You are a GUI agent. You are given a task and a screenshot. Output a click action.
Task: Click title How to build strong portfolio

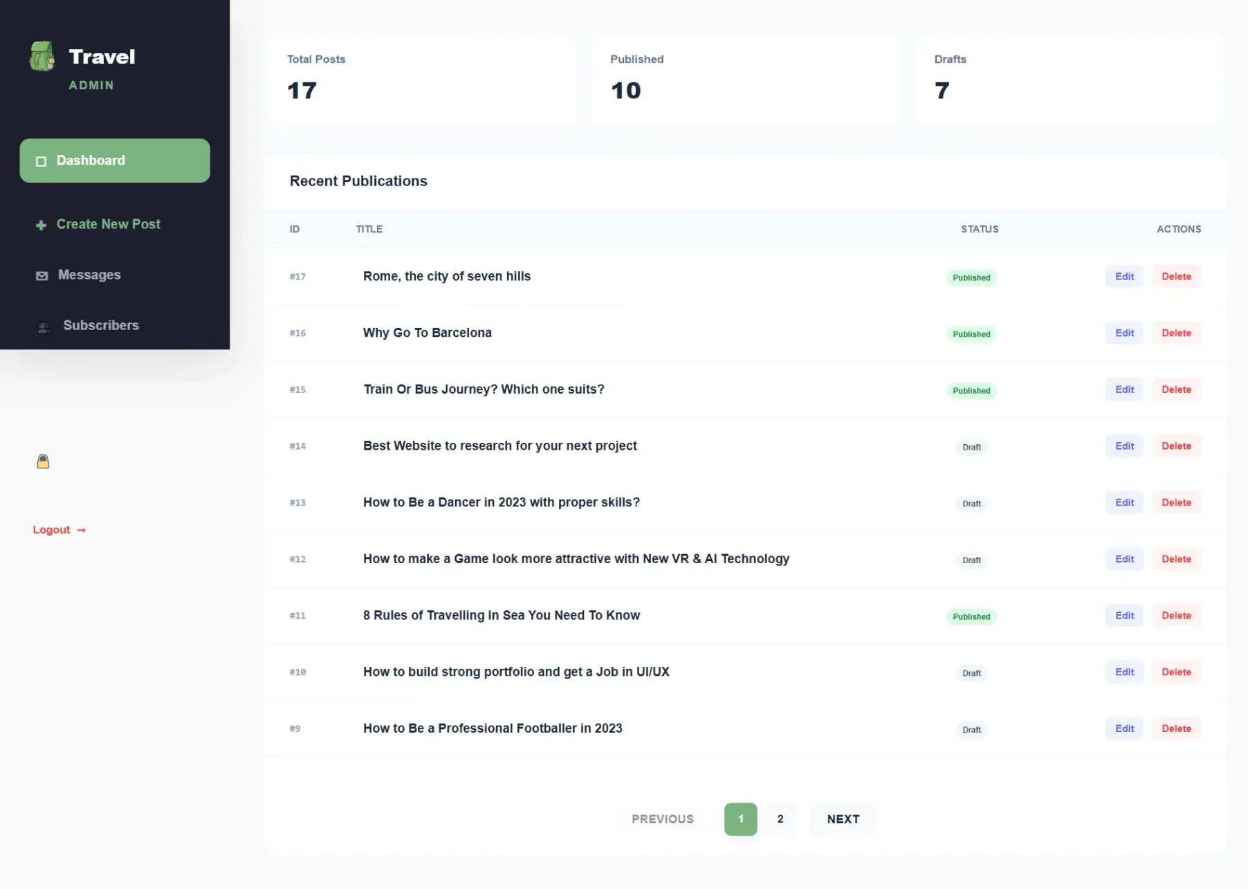click(516, 672)
